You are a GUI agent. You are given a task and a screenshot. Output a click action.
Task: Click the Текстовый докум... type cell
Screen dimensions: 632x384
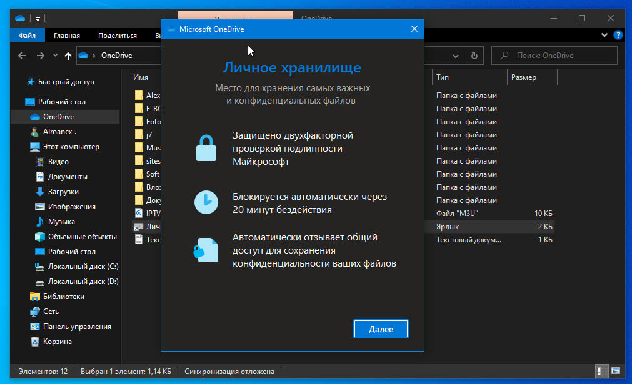[x=469, y=240]
